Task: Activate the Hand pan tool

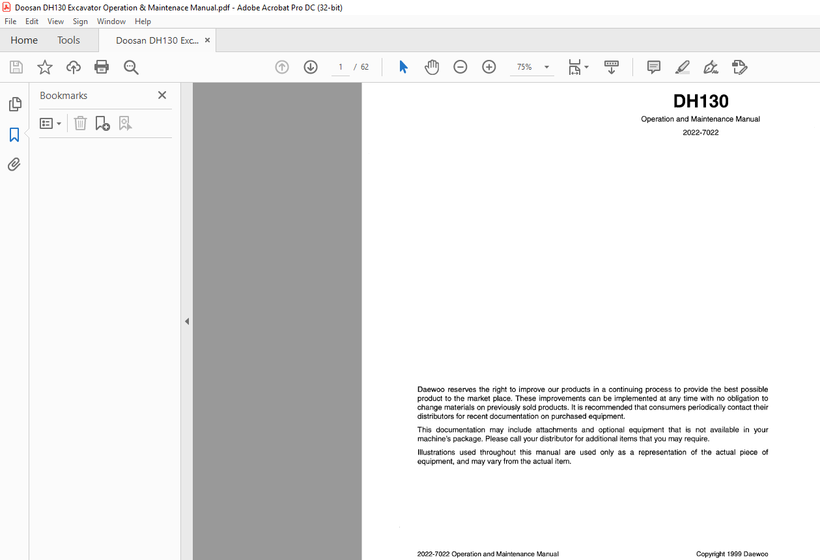Action: pos(432,67)
